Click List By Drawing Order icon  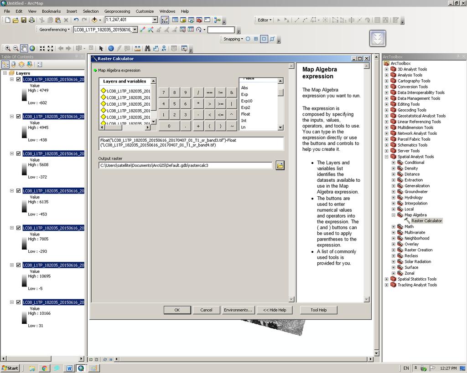pos(5,64)
